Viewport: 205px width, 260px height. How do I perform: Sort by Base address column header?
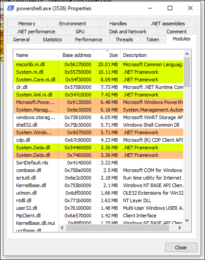(76, 55)
